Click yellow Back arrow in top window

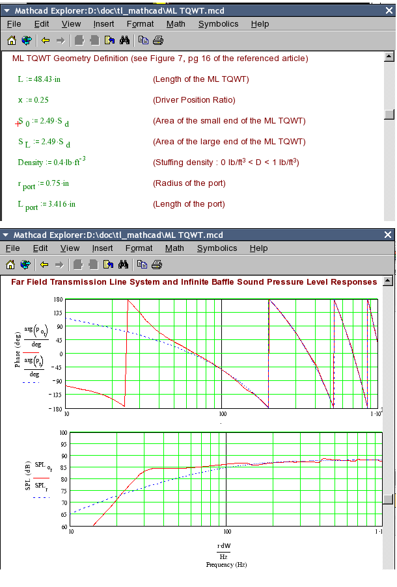tap(46, 40)
